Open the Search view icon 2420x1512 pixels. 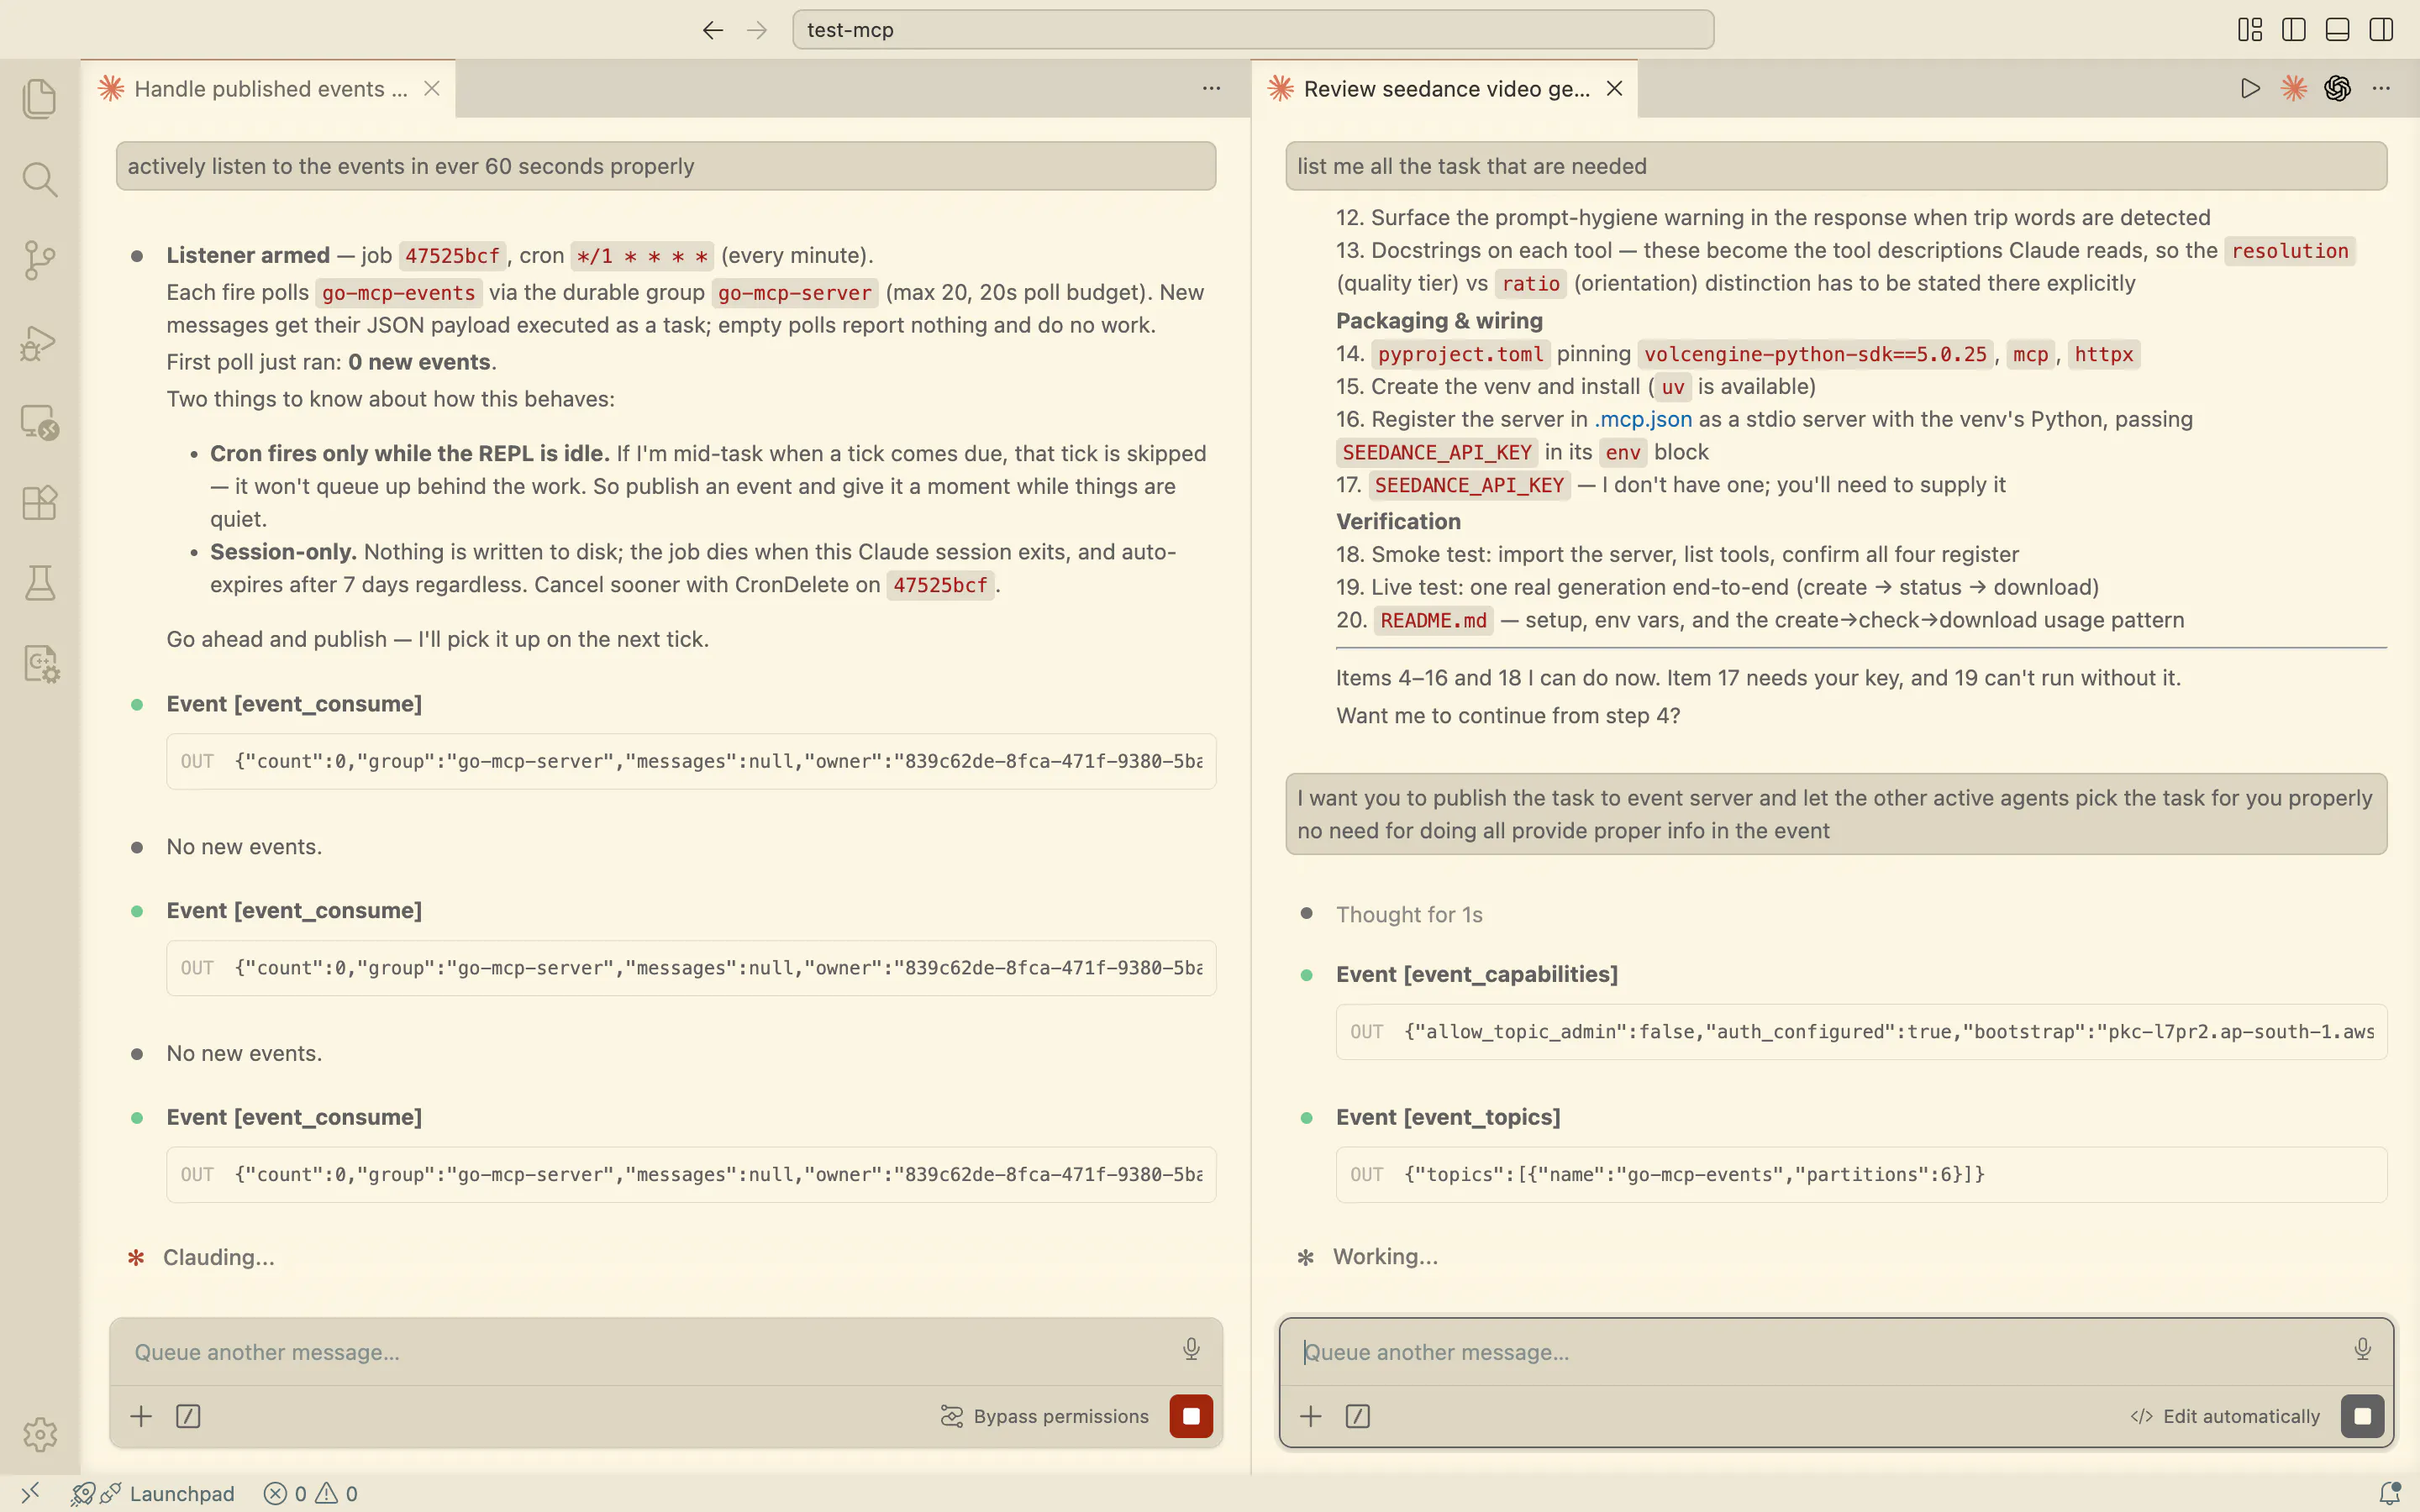[x=39, y=179]
